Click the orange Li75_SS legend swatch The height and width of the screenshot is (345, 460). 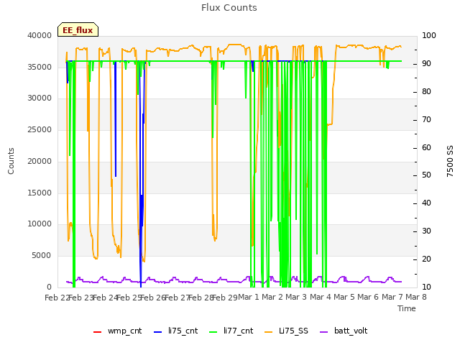(x=268, y=332)
